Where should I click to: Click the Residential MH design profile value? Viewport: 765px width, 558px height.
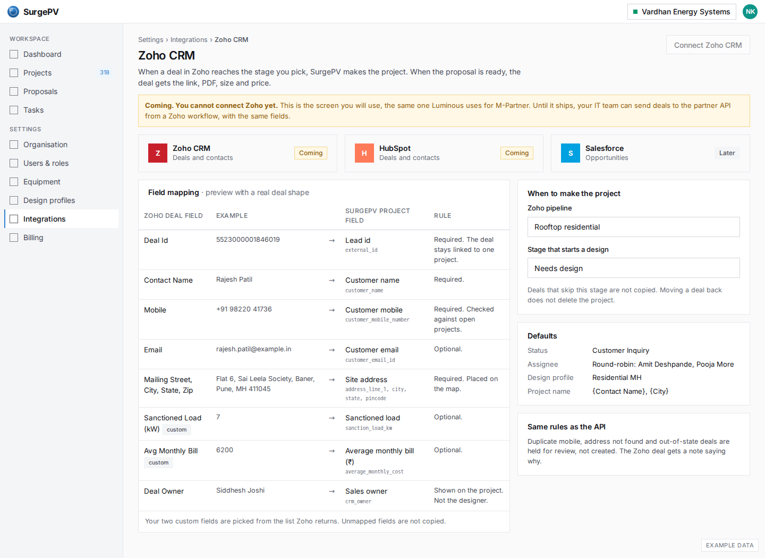tap(617, 378)
